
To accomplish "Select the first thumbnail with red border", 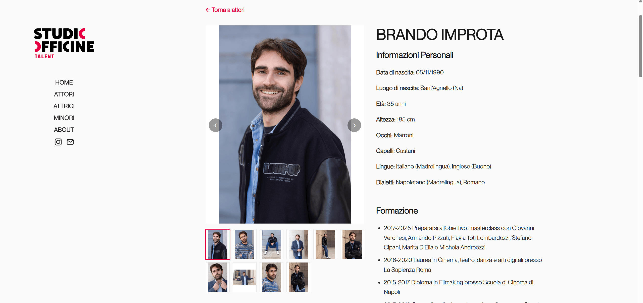I will point(218,244).
